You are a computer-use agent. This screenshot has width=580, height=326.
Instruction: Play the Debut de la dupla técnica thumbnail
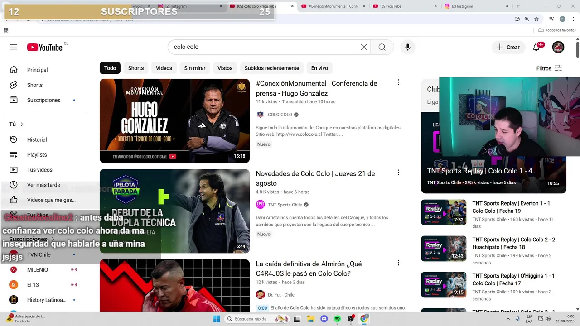174,211
